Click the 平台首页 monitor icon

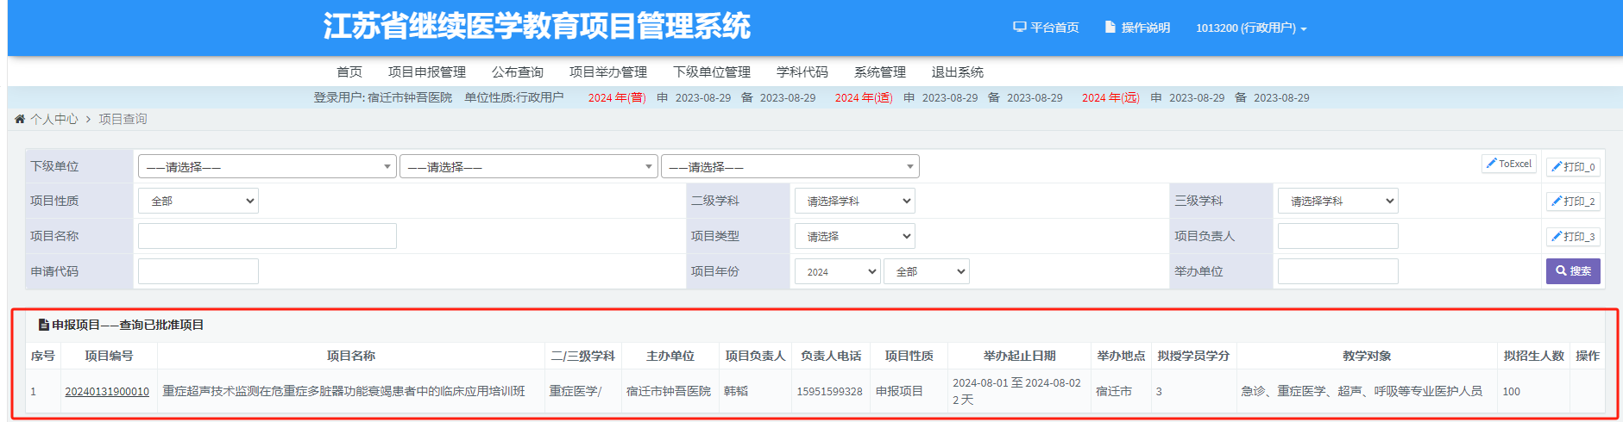point(1019,28)
